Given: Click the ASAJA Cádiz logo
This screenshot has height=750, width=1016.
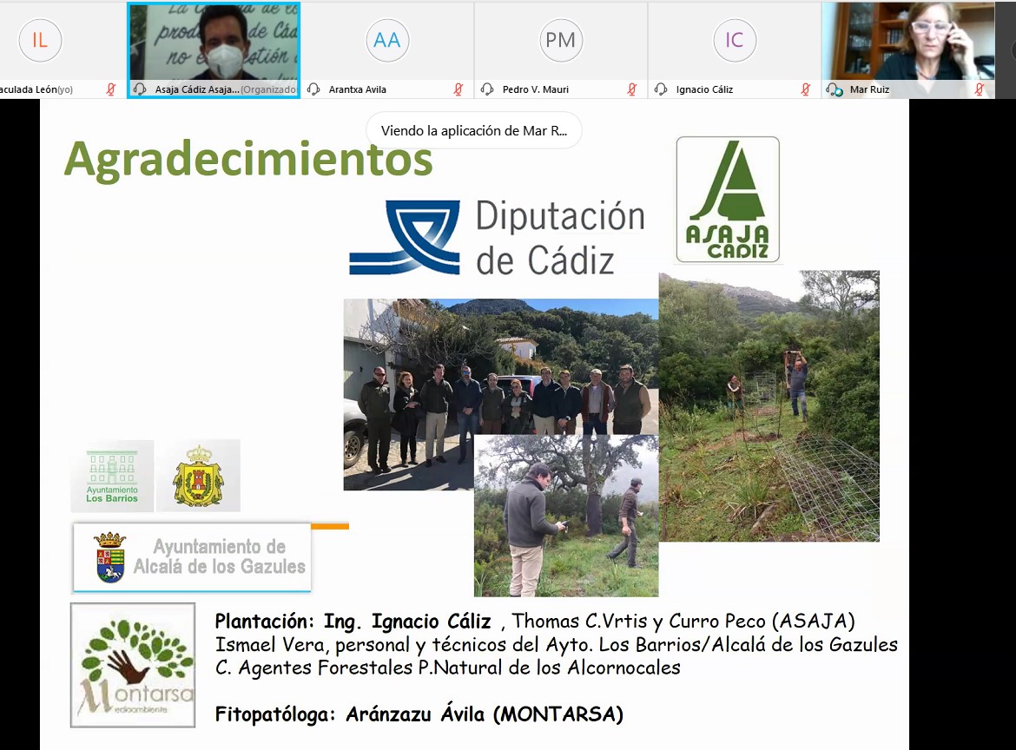Looking at the screenshot, I should (x=728, y=200).
